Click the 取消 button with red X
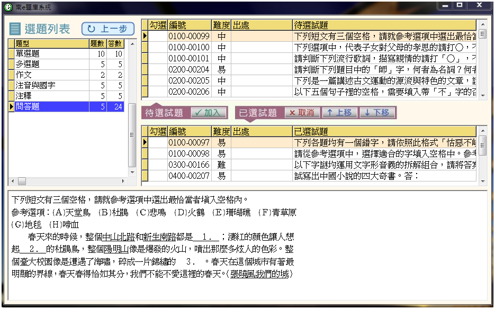This screenshot has width=495, height=309. click(x=302, y=113)
